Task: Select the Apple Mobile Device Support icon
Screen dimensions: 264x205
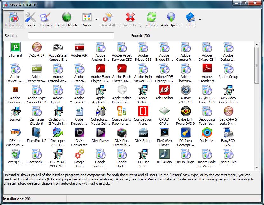Action: [122, 90]
